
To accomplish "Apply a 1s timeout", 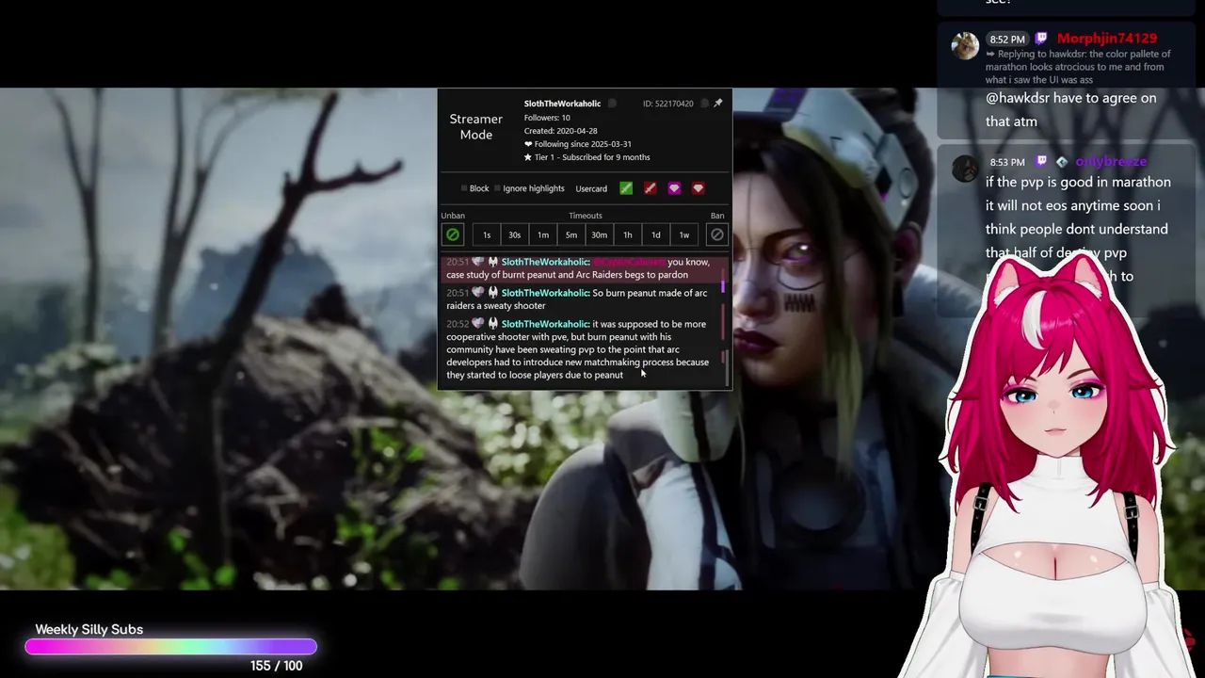I will (487, 234).
